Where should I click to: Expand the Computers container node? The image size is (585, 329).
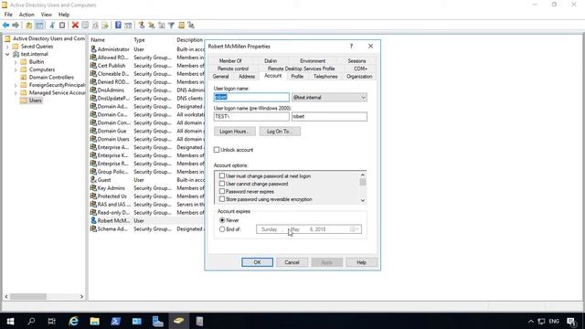(x=16, y=69)
